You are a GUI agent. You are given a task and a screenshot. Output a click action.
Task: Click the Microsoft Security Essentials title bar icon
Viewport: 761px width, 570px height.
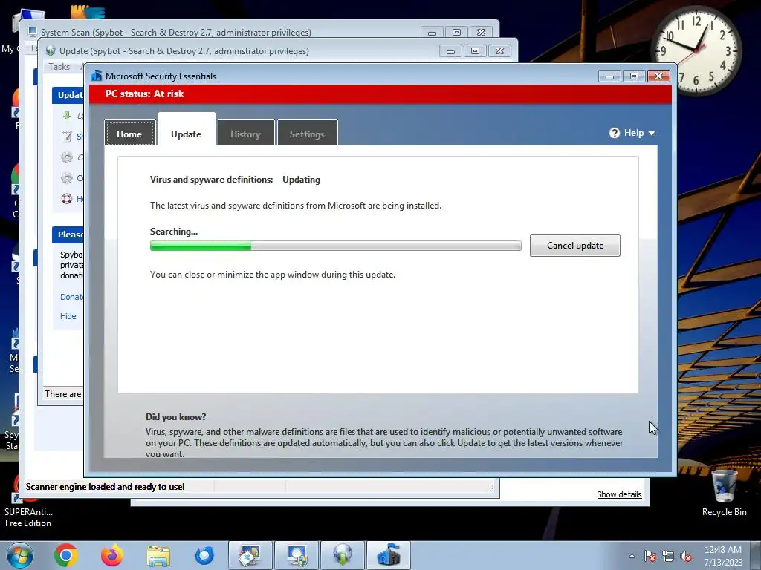(x=96, y=76)
